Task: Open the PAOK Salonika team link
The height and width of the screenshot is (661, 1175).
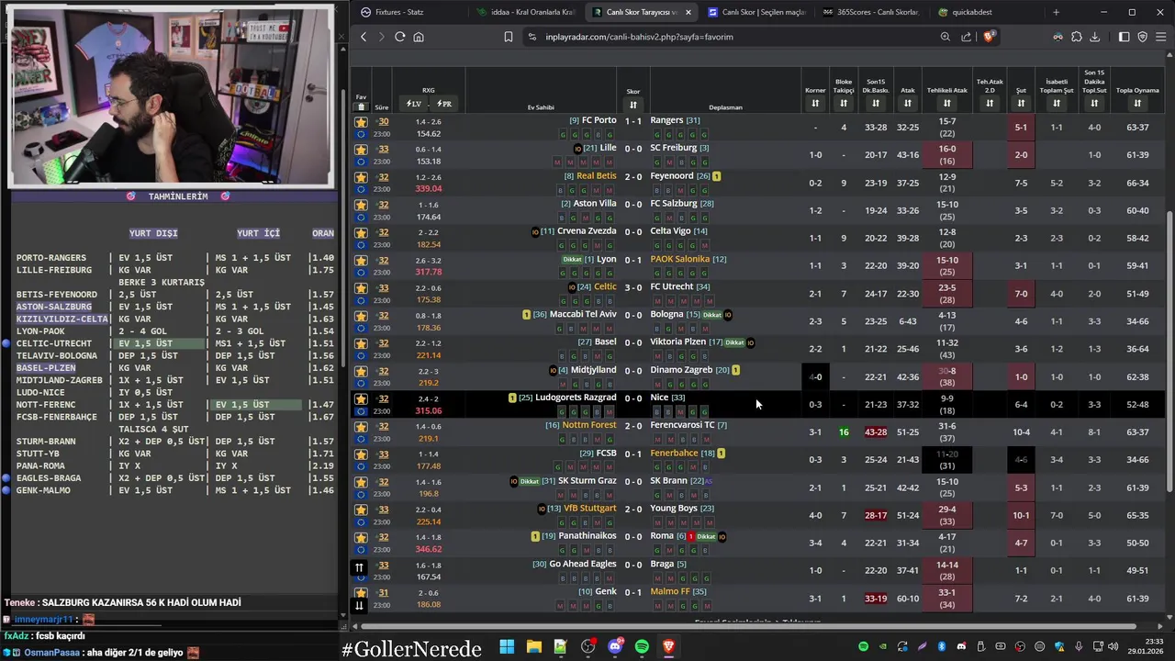Action: point(679,259)
